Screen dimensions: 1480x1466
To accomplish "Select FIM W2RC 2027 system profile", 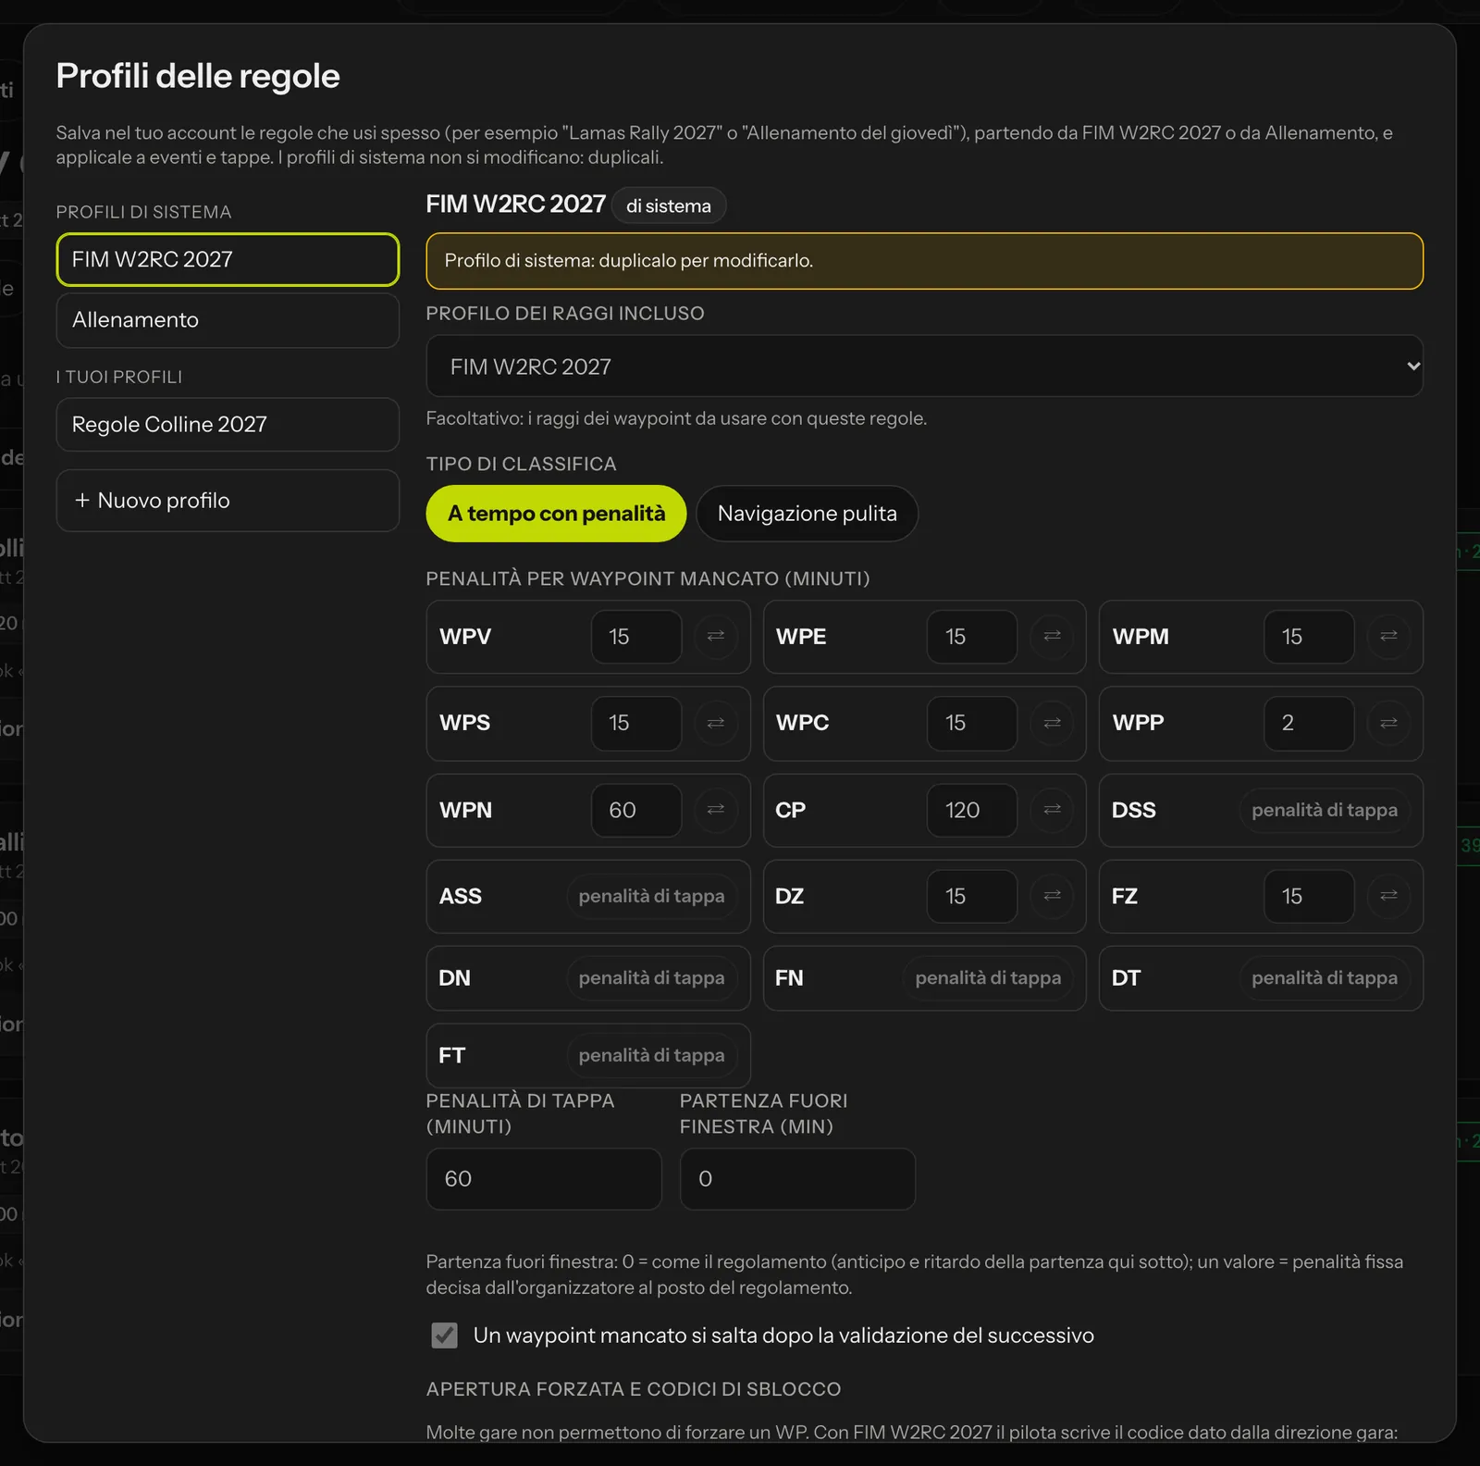I will (228, 260).
